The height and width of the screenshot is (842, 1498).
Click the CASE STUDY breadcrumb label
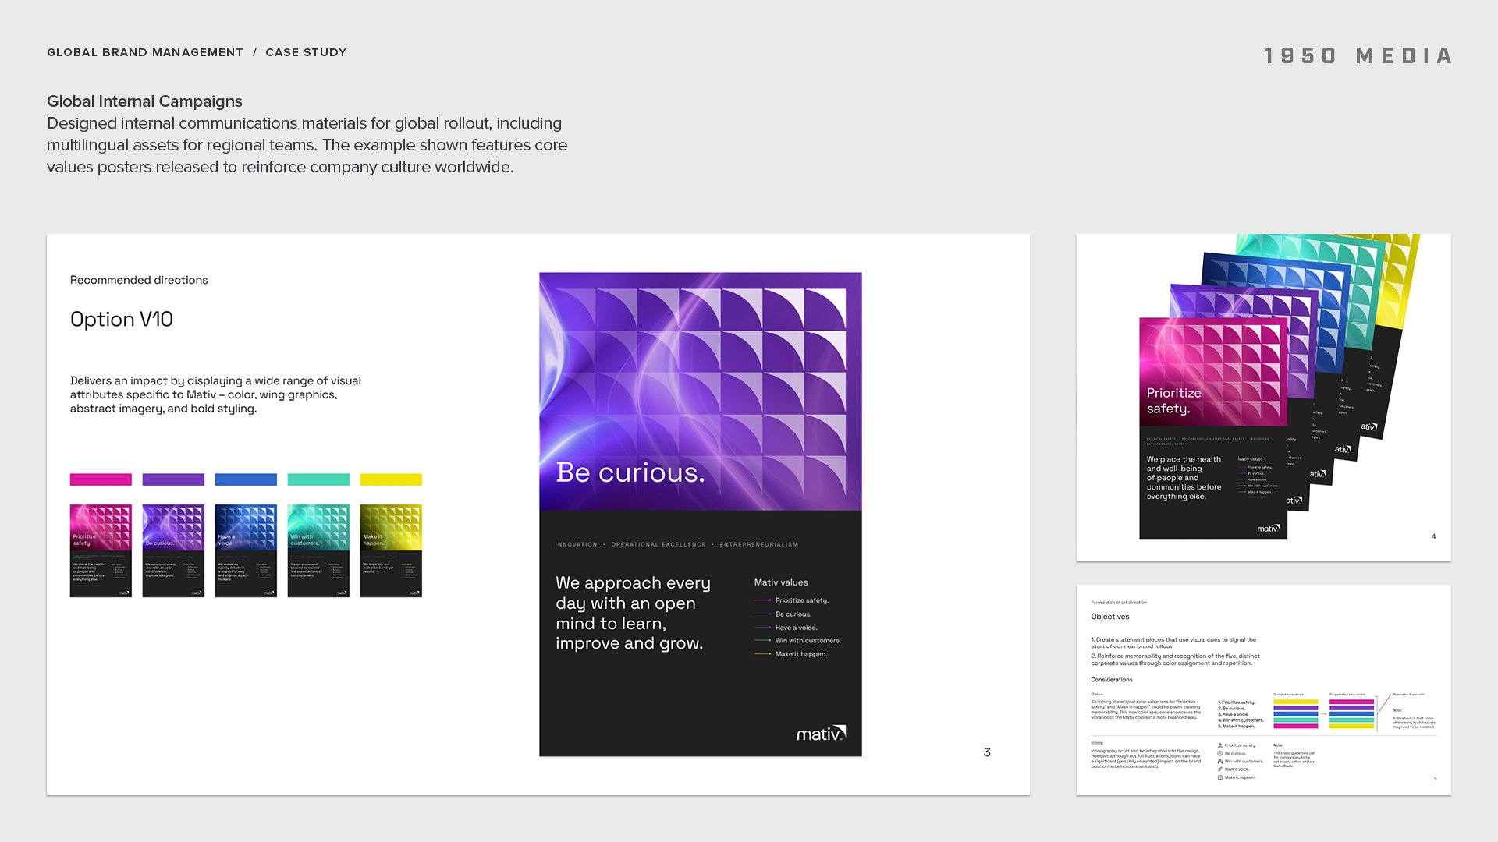(x=306, y=52)
